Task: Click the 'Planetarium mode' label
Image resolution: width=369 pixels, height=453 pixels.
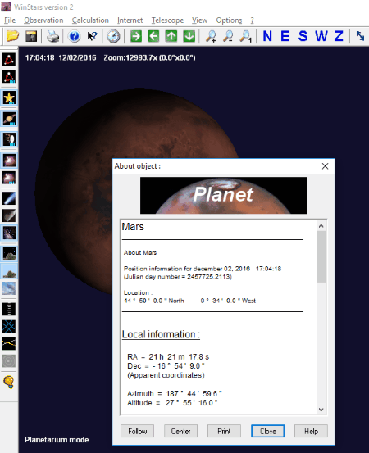Action: [57, 439]
